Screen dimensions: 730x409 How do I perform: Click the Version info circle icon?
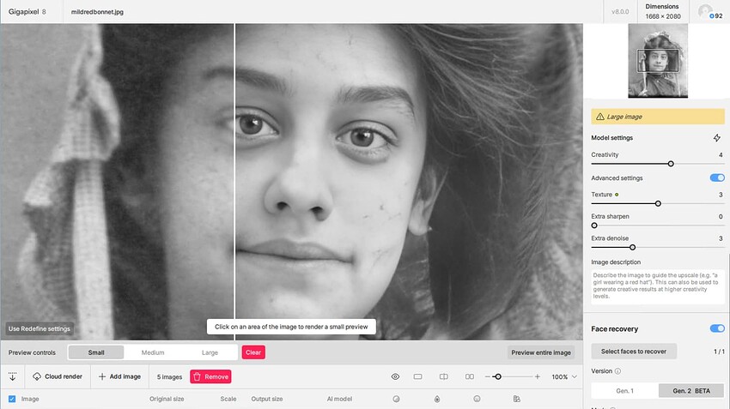pos(617,371)
